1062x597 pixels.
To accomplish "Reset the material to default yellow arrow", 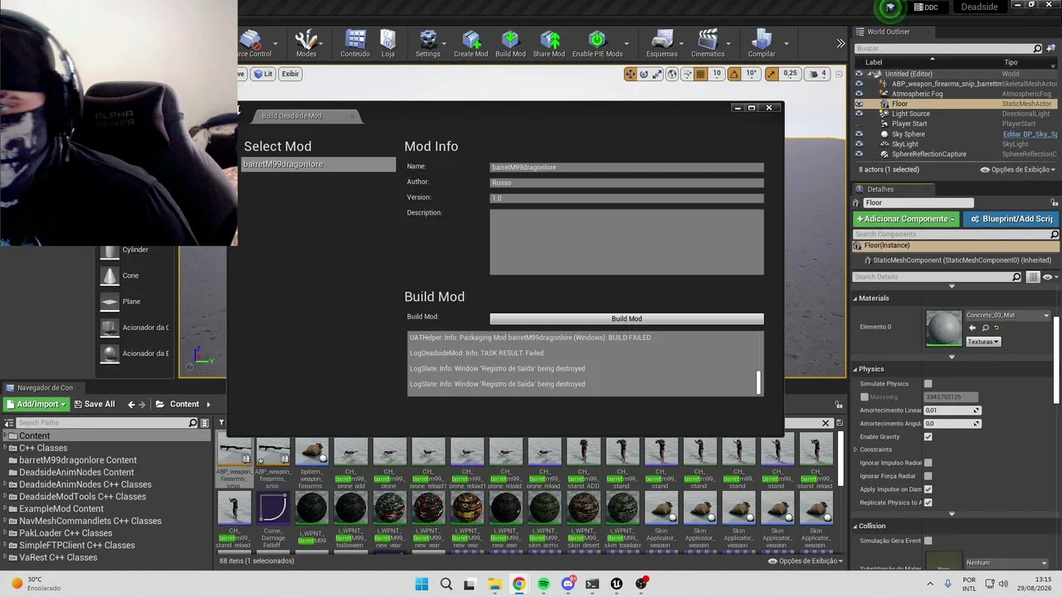I will pos(996,328).
